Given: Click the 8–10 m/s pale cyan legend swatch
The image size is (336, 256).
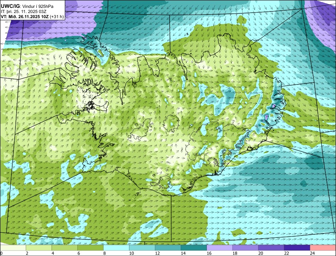Looking at the screenshot, I should pyautogui.click(x=116, y=248).
